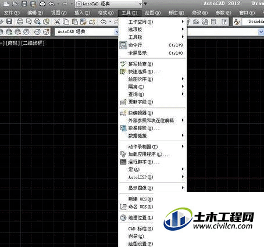Expand the 工作空间 submenu
The image size is (264, 247).
(152, 22)
